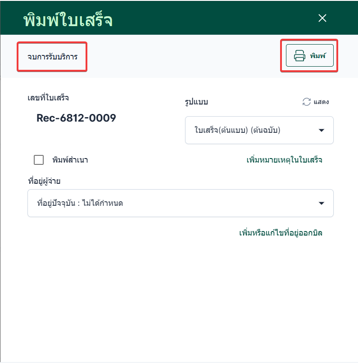Click the receipt number Rec-6812-0009

point(76,118)
